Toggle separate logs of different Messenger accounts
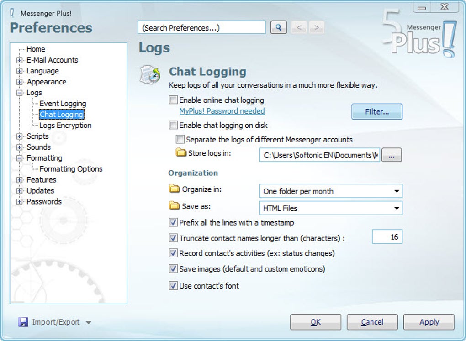Image resolution: width=466 pixels, height=341 pixels. click(180, 139)
